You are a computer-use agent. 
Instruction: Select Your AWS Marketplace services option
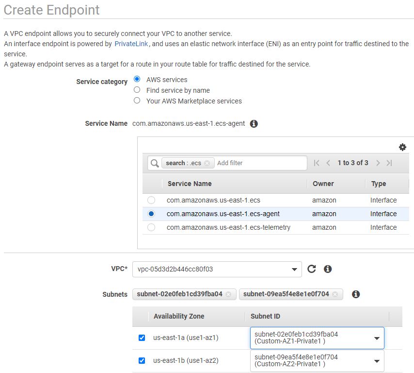coord(137,100)
